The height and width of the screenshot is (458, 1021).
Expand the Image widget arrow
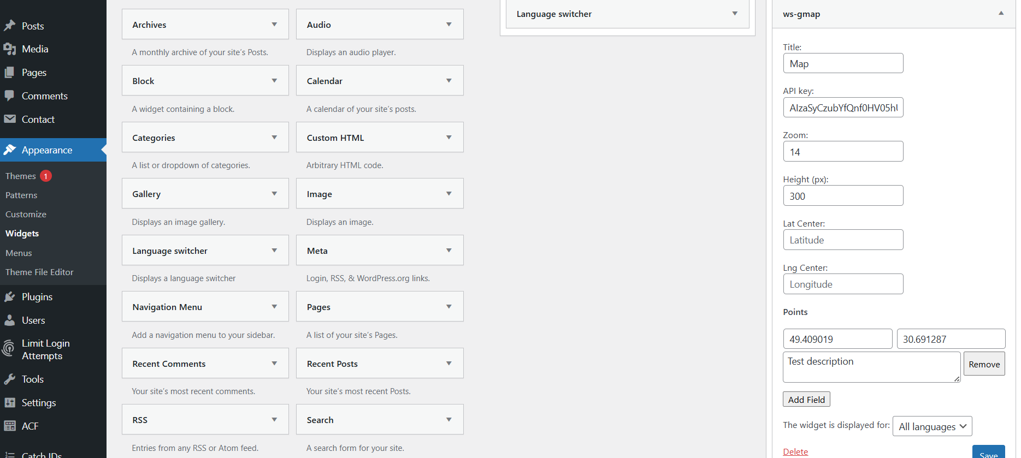tap(449, 194)
